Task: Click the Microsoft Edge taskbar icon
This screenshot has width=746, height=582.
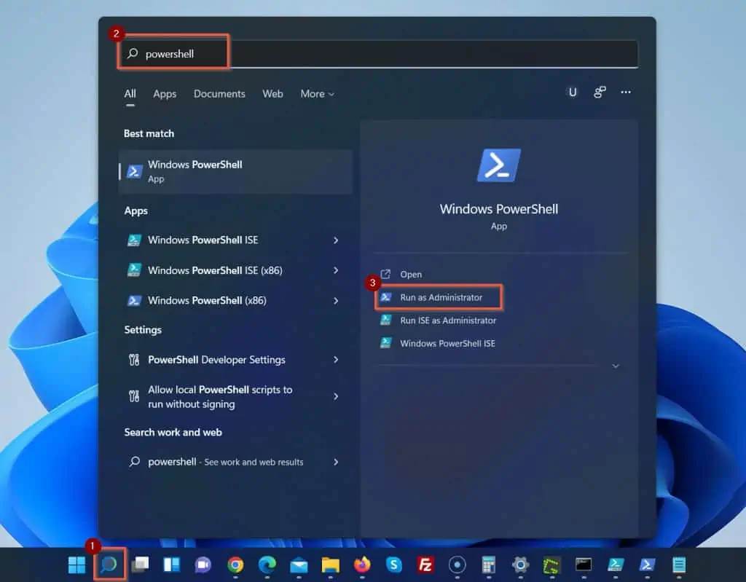Action: pos(267,565)
